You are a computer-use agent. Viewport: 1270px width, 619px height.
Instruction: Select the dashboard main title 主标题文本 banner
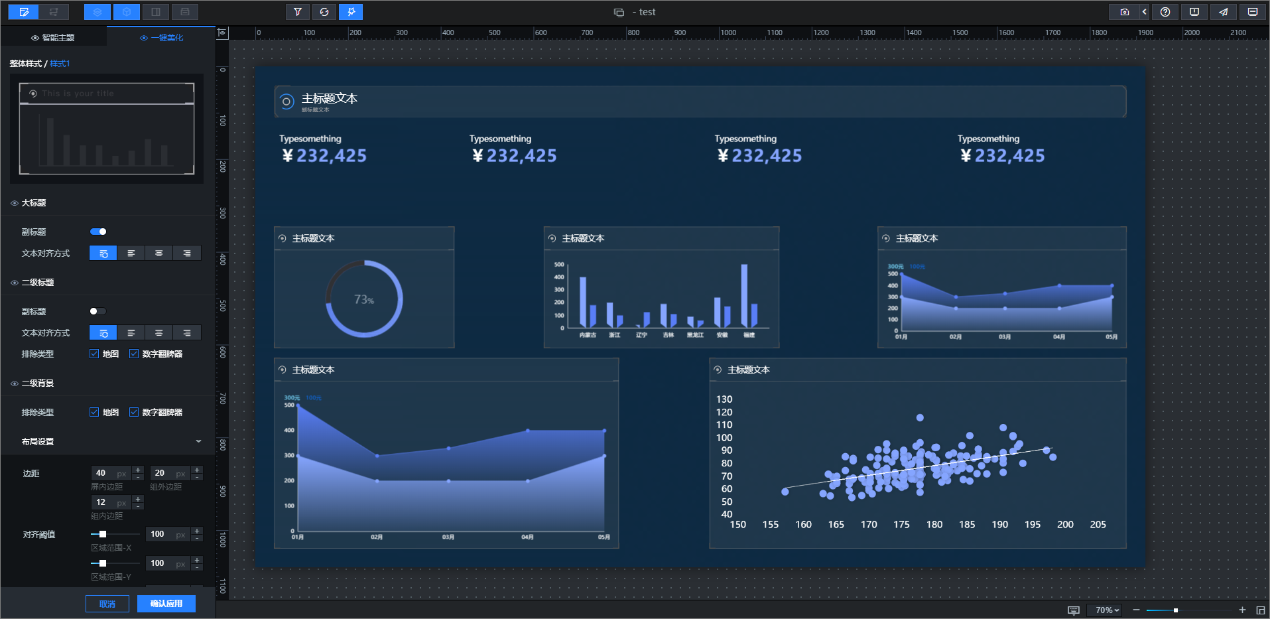tap(700, 102)
